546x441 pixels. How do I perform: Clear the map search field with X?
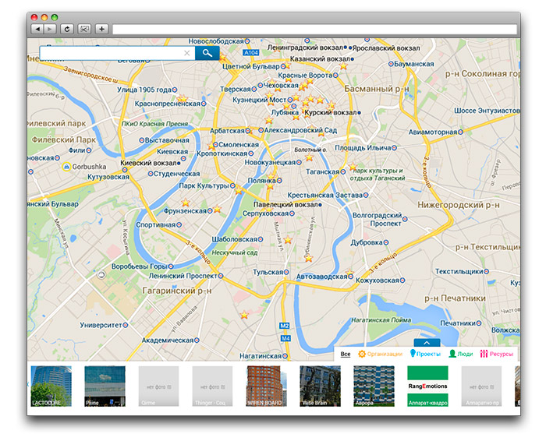186,53
